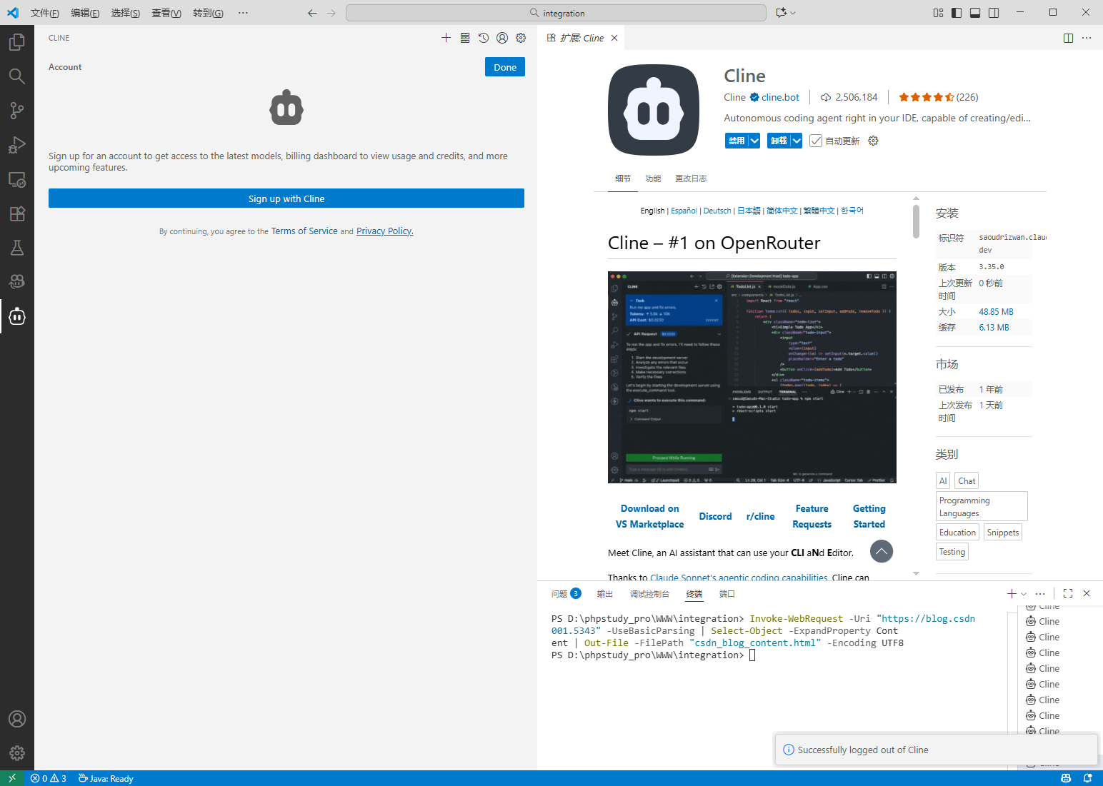The height and width of the screenshot is (786, 1103).
Task: Open Source Control view
Action: click(x=17, y=111)
